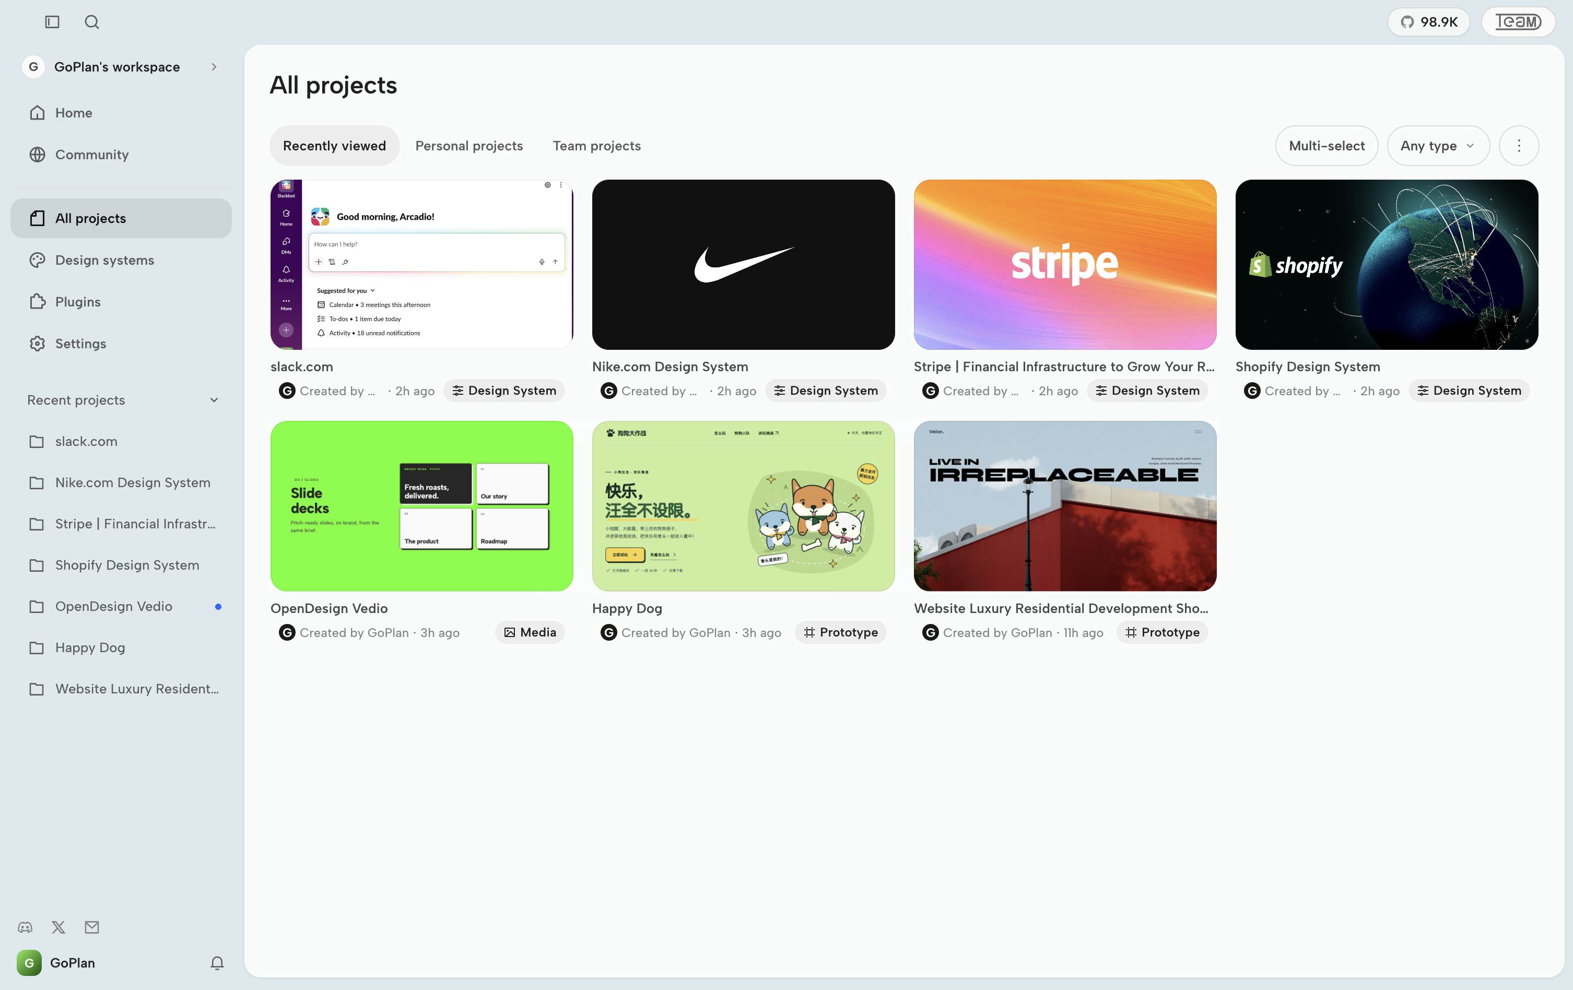
Task: Open the Happy Dog project thumbnail
Action: [743, 506]
